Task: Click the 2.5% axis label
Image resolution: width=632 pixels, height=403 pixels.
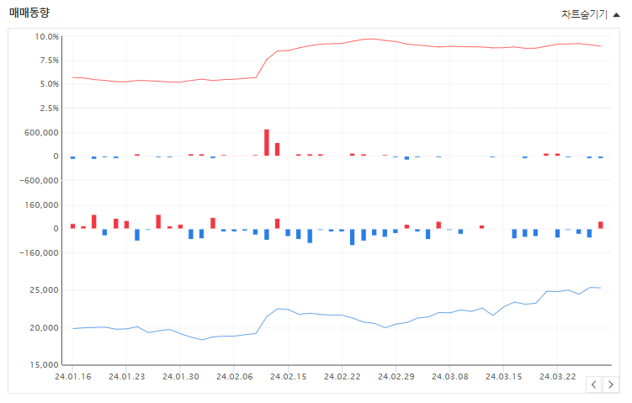Action: 49,108
